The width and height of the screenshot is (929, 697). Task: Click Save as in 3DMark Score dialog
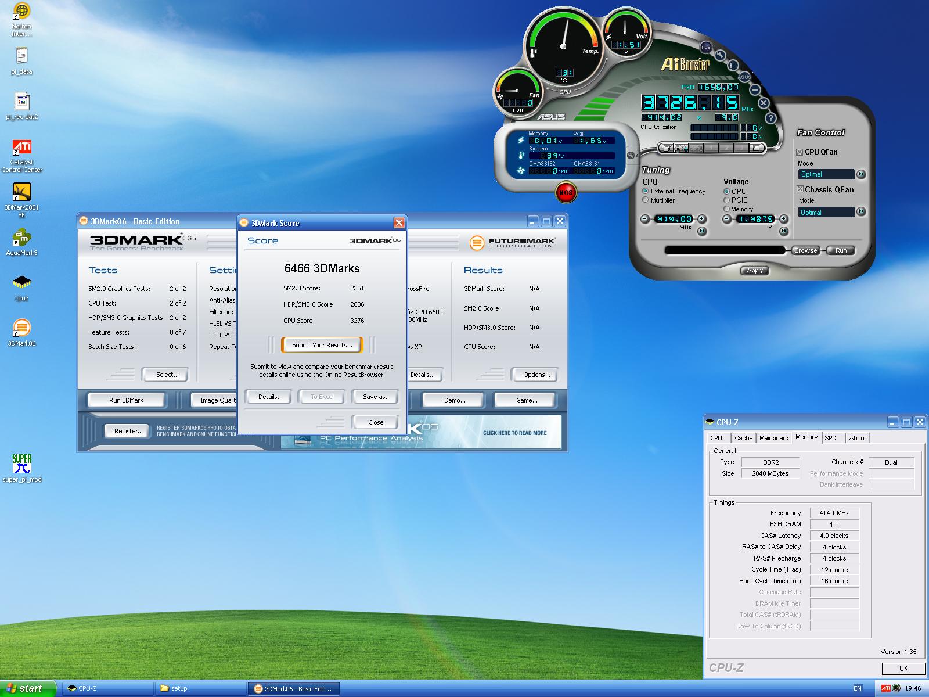(x=376, y=397)
